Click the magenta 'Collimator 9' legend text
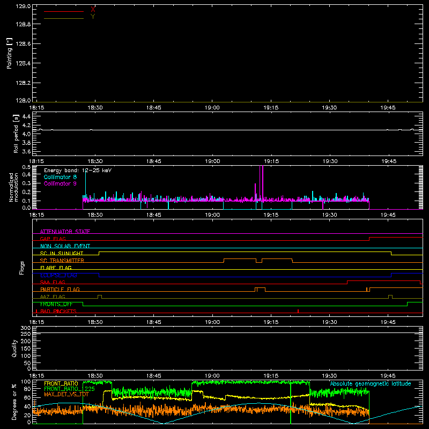 click(x=60, y=183)
